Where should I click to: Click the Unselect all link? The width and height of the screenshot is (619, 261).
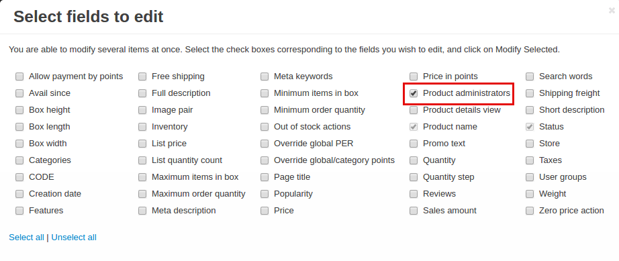(74, 238)
